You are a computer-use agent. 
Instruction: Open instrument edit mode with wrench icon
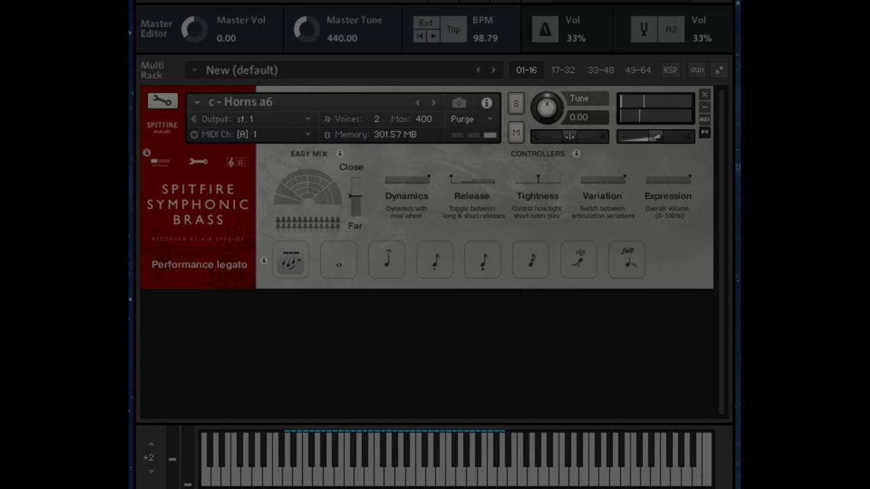162,101
